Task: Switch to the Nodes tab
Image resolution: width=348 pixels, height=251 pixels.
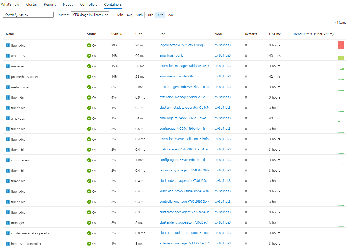Action: (68, 4)
